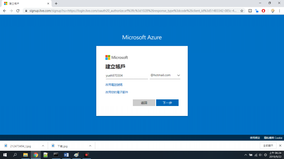Show hidden system tray icons
This screenshot has height=159, width=284.
point(246,155)
